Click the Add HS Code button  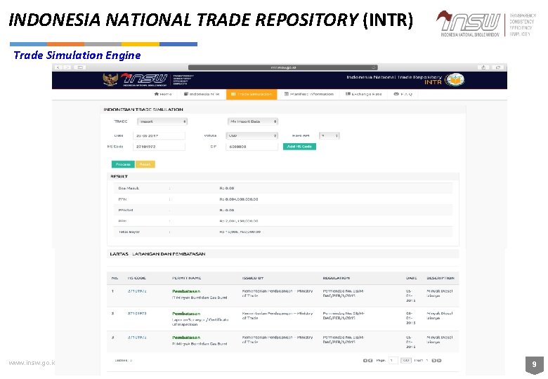tap(299, 147)
